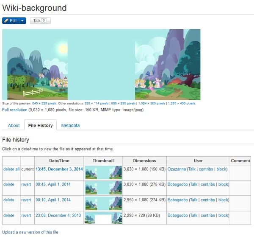Revert to the 23:08, December 4, 2013 version
Viewport: 254px width, 237px height.
26,215
